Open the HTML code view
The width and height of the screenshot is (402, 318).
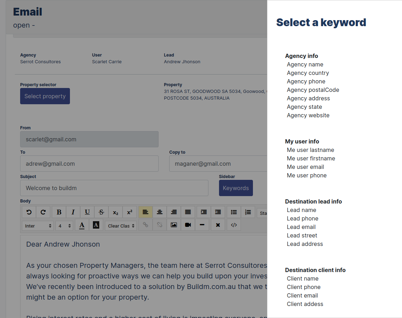pos(233,225)
